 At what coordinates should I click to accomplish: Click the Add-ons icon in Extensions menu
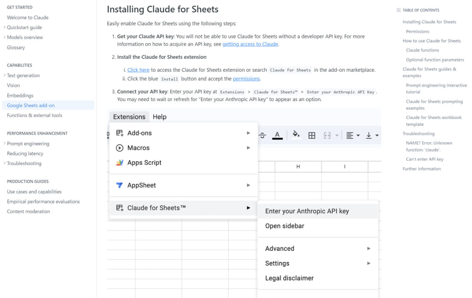(120, 133)
